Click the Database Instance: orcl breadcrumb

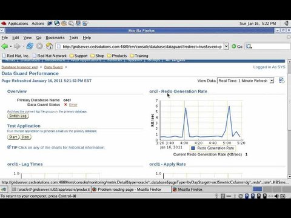(19, 67)
